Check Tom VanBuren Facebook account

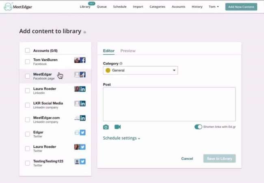tap(27, 62)
